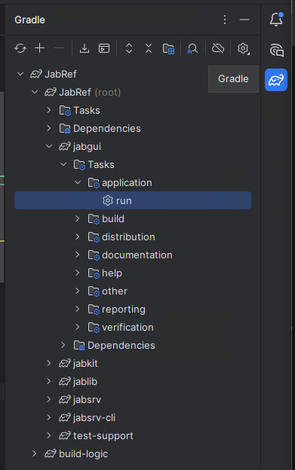Click Select Opened File folder icon in toolbar

pos(168,48)
